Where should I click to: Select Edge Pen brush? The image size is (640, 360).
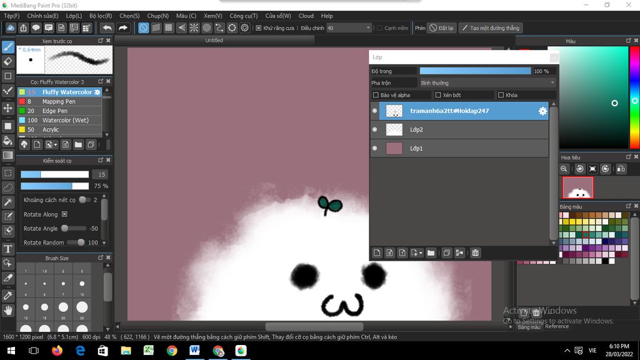pos(59,111)
